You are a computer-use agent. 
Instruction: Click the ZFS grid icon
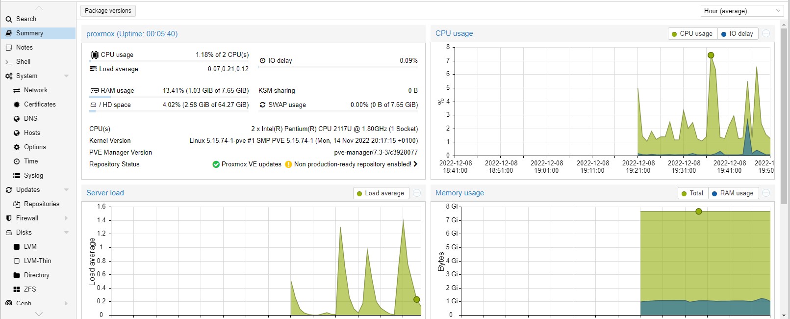[17, 290]
